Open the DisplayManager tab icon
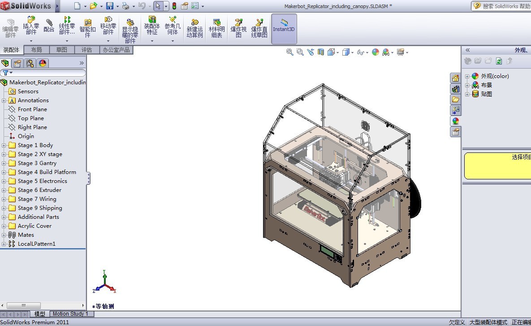 [x=43, y=63]
